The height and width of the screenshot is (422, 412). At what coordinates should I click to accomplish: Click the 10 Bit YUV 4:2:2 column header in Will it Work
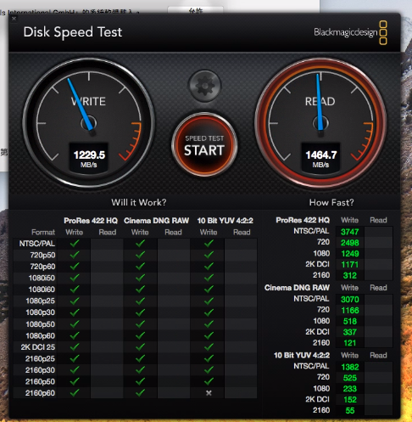click(x=225, y=221)
